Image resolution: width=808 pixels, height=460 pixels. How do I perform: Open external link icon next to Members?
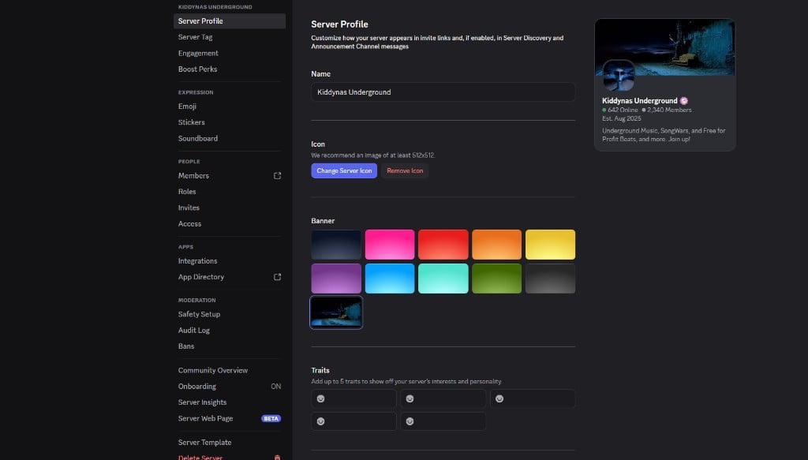[x=277, y=176]
